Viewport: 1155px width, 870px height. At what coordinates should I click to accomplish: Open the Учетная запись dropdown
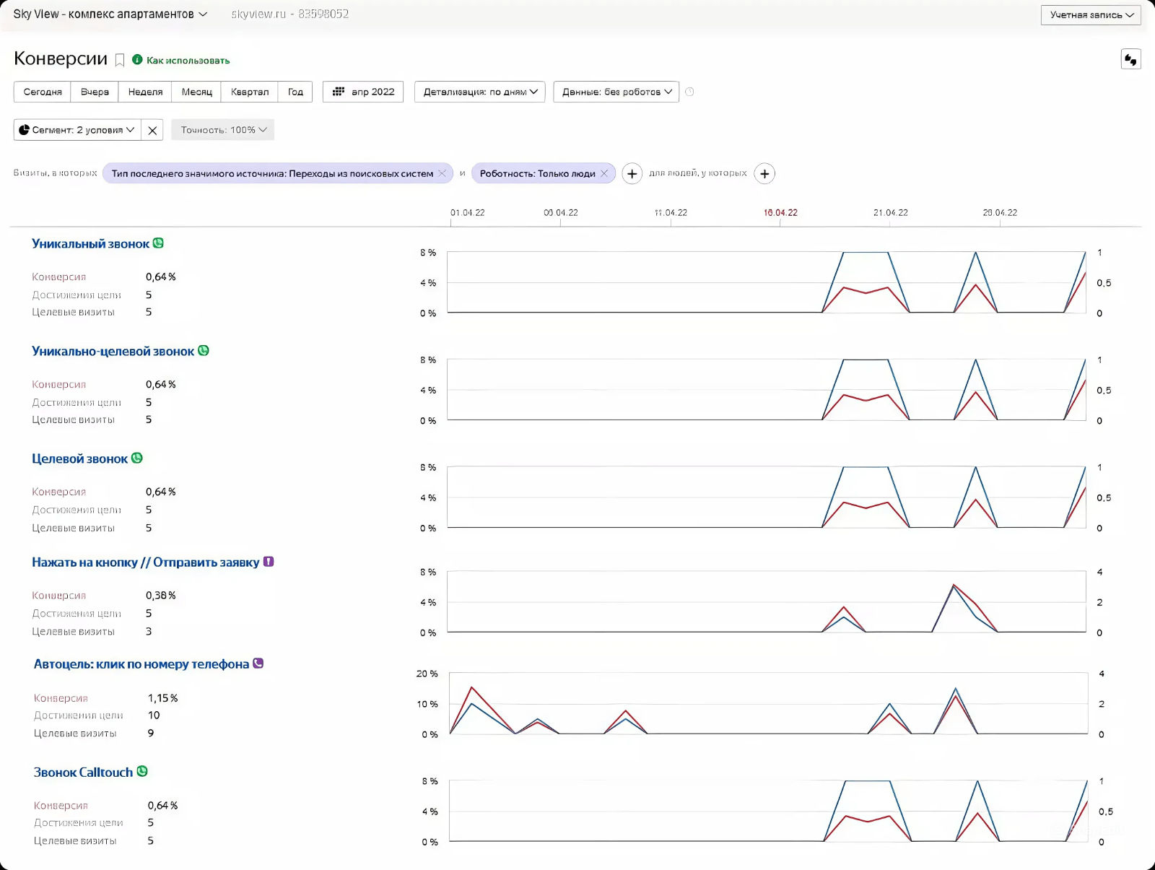click(x=1091, y=15)
